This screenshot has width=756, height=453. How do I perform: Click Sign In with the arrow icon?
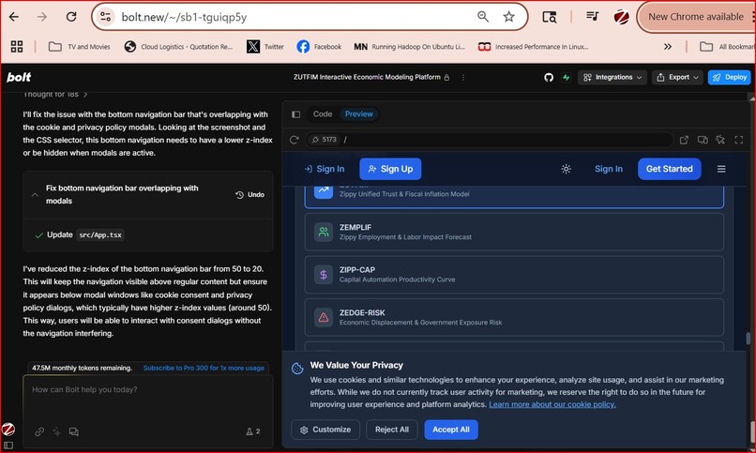324,169
